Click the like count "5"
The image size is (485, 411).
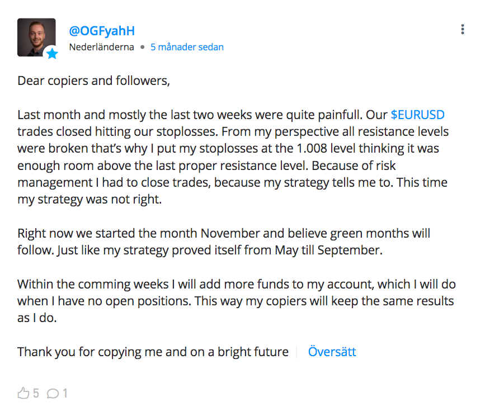click(36, 394)
